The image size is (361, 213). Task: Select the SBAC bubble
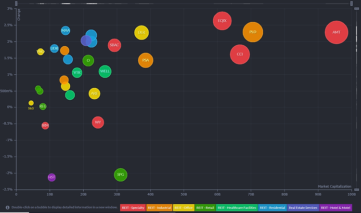point(115,45)
